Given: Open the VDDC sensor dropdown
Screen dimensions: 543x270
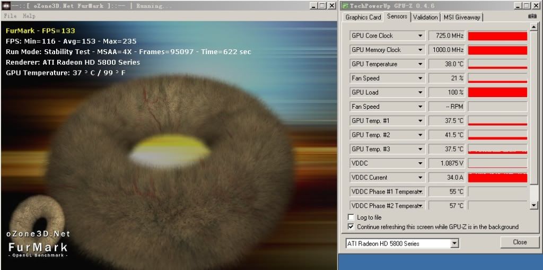Looking at the screenshot, I should coord(420,163).
